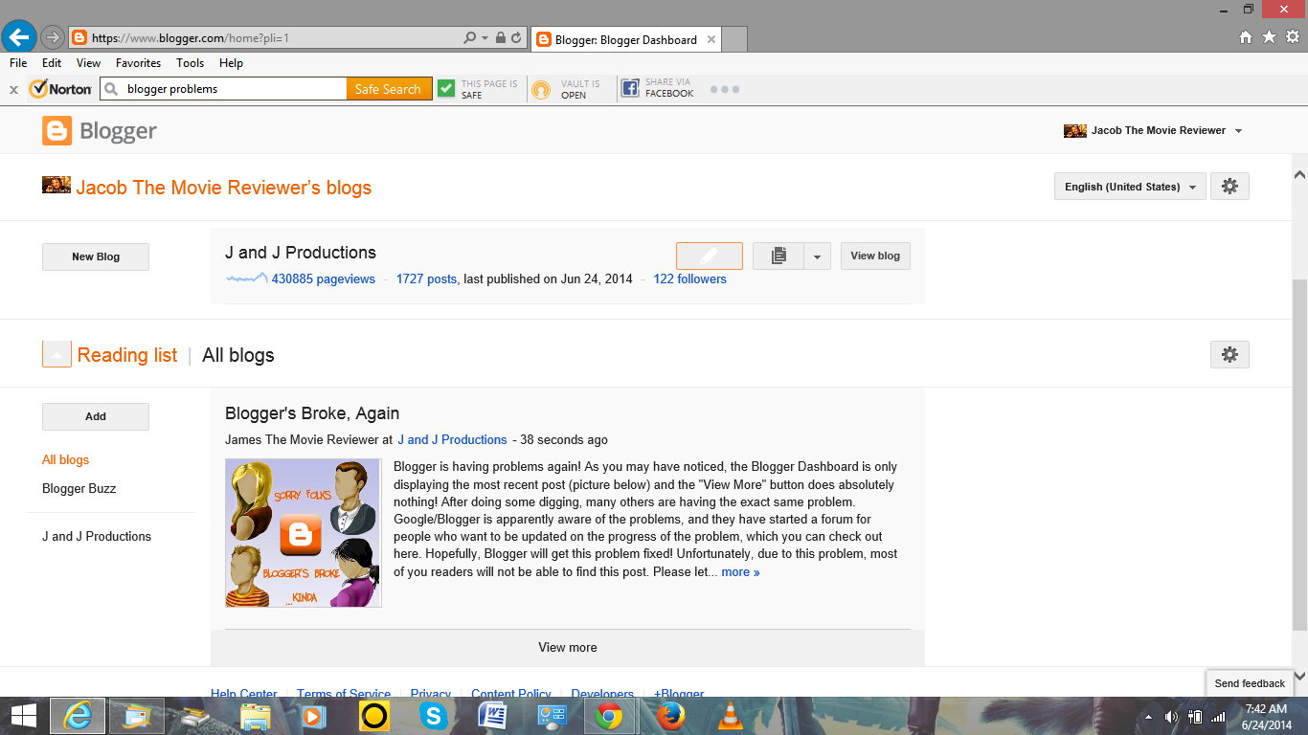
Task: Open the View menu
Action: click(x=88, y=63)
